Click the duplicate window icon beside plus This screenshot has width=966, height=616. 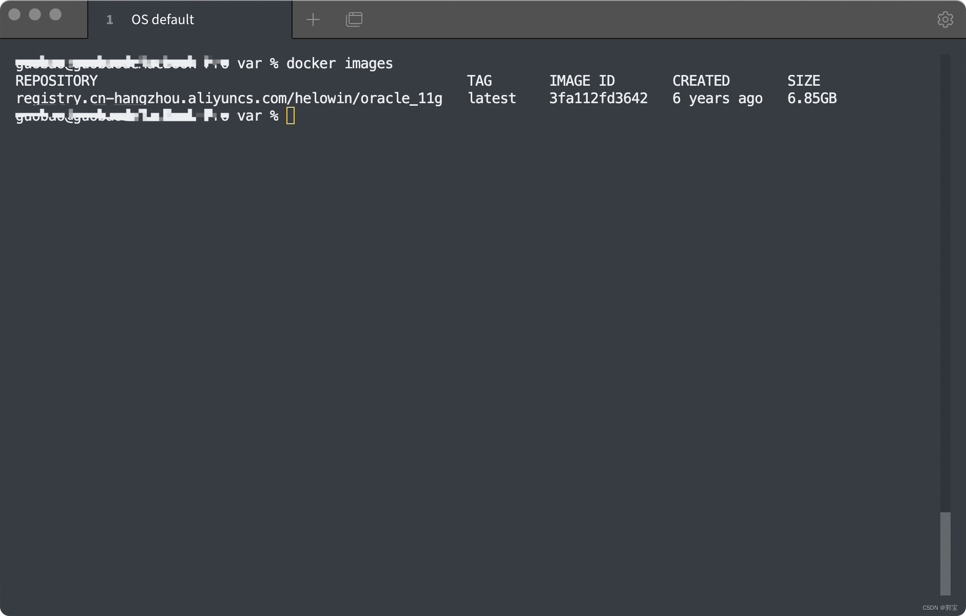point(355,19)
